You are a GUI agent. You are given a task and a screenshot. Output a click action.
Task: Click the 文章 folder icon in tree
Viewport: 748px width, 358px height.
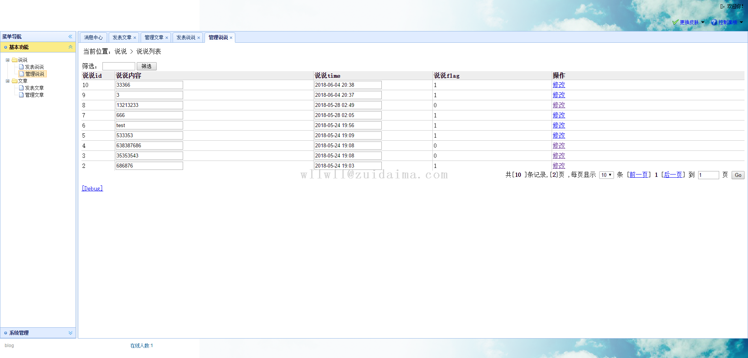pyautogui.click(x=14, y=81)
